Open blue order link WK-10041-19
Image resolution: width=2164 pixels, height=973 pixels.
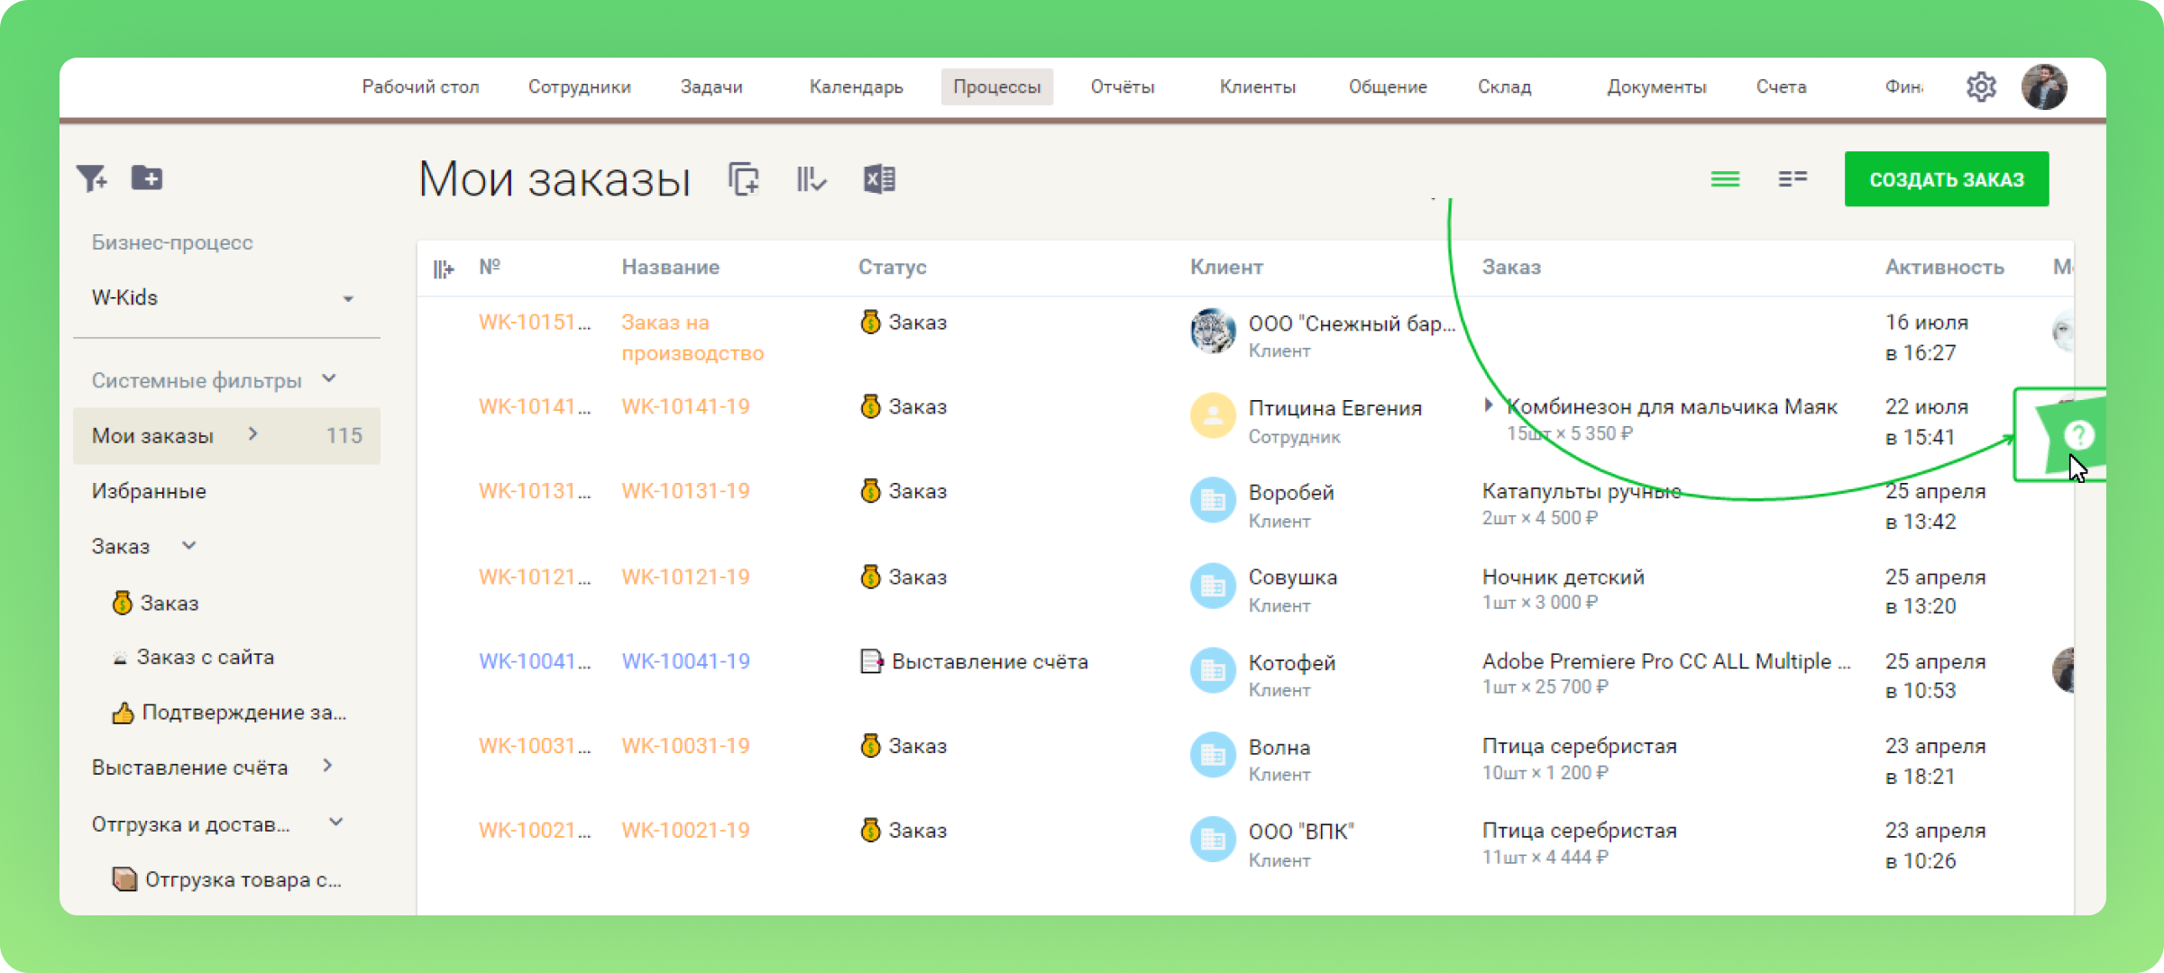[x=685, y=661]
